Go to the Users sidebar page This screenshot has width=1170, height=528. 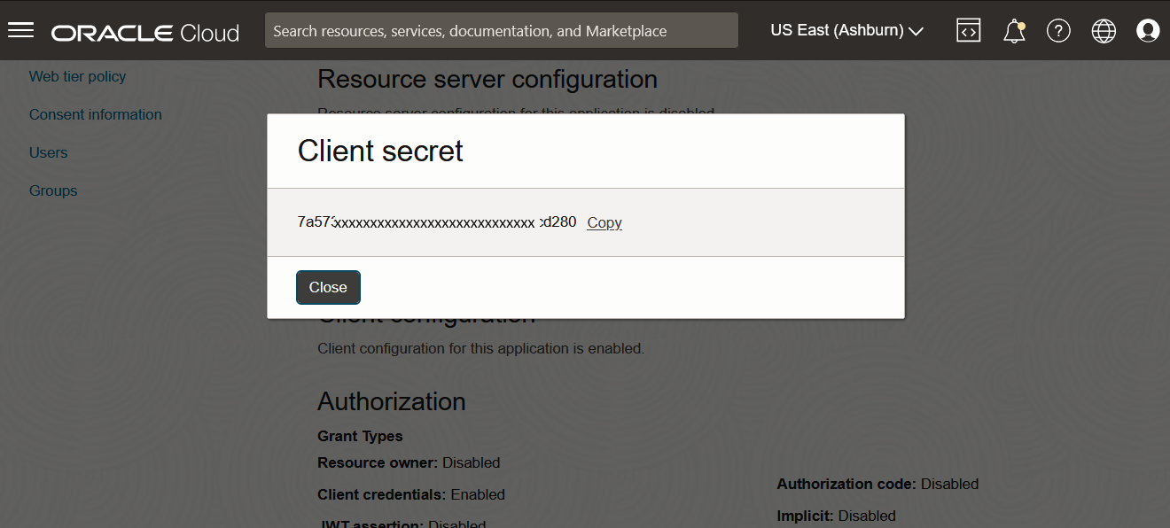point(48,152)
